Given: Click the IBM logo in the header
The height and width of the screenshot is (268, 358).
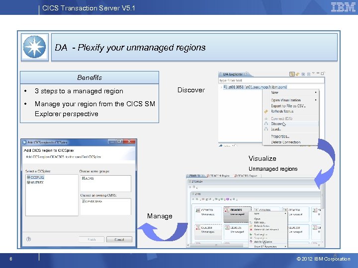Looking at the screenshot, I should [343, 7].
